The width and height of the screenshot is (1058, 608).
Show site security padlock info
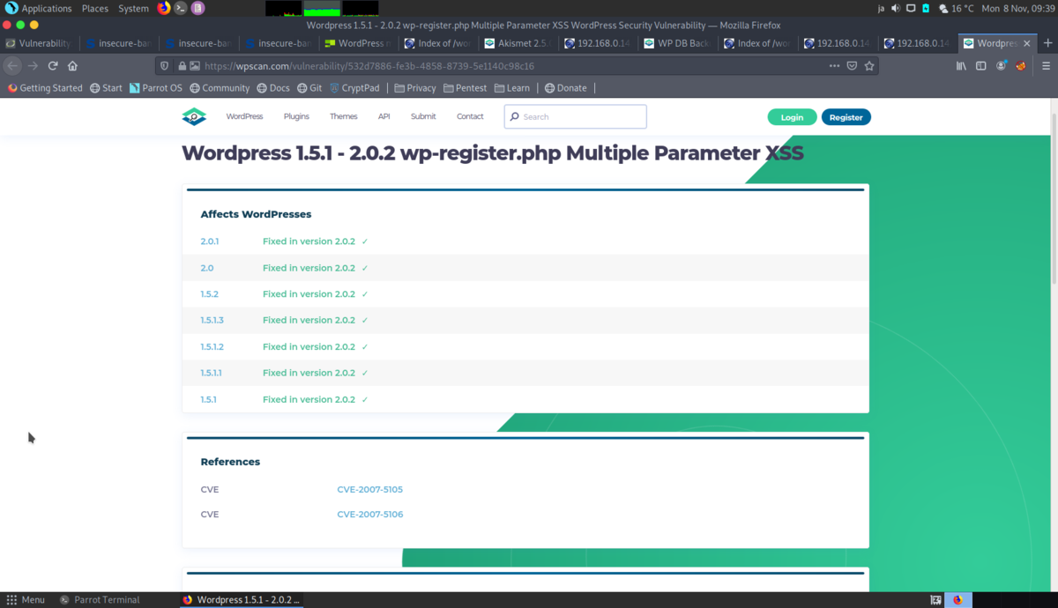tap(182, 66)
